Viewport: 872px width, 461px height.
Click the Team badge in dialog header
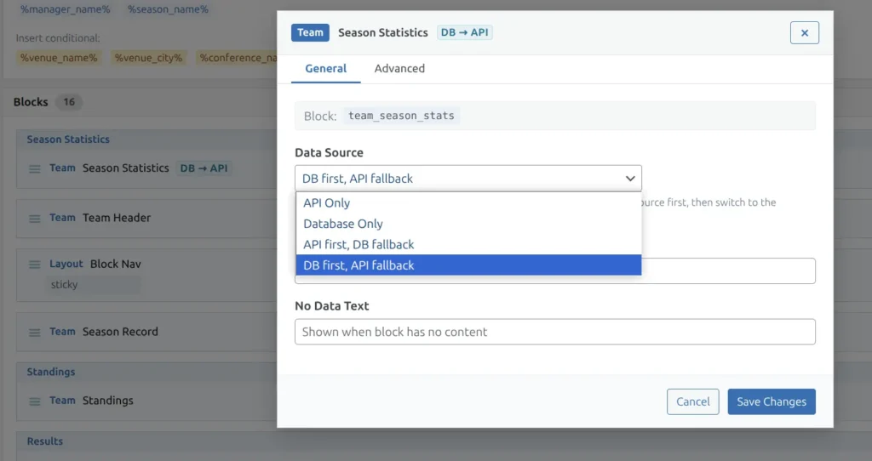[x=310, y=32]
